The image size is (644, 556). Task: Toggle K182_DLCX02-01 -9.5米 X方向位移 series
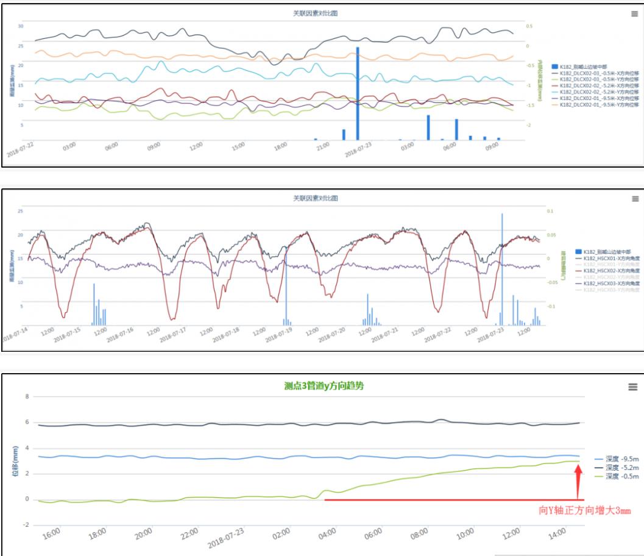(595, 99)
